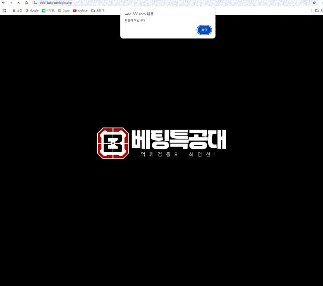The image size is (323, 286).
Task: Open the apps grid icon in bookmarks bar
Action: (4, 10)
